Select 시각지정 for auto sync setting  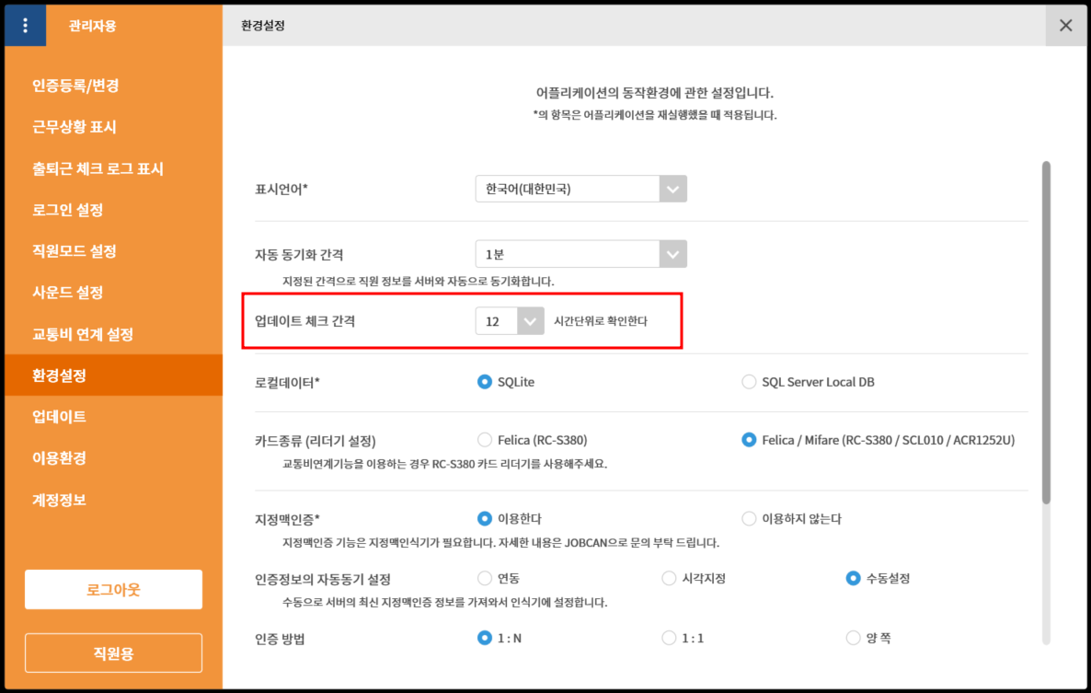[669, 579]
